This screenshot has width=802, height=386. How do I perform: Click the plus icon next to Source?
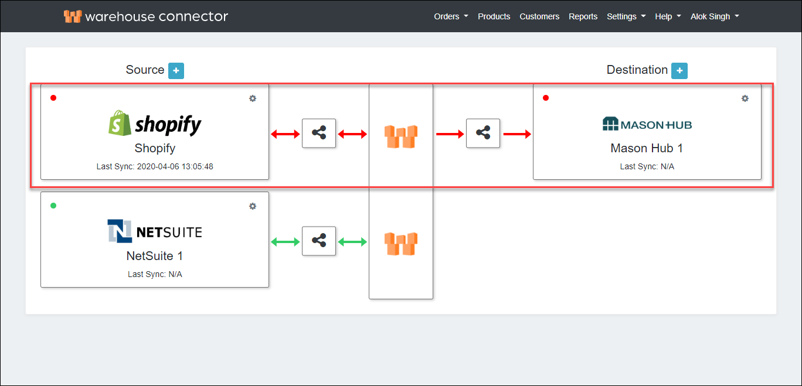click(176, 71)
